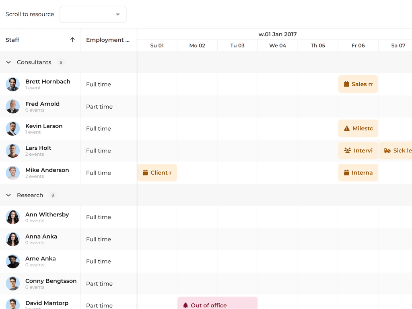Click the Employment column header
Image resolution: width=412 pixels, height=309 pixels.
pyautogui.click(x=108, y=40)
